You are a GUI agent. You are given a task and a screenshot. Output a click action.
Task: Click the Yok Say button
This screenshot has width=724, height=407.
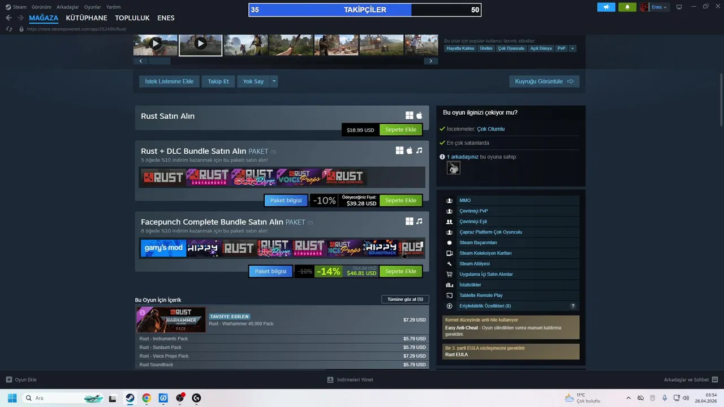(x=253, y=81)
